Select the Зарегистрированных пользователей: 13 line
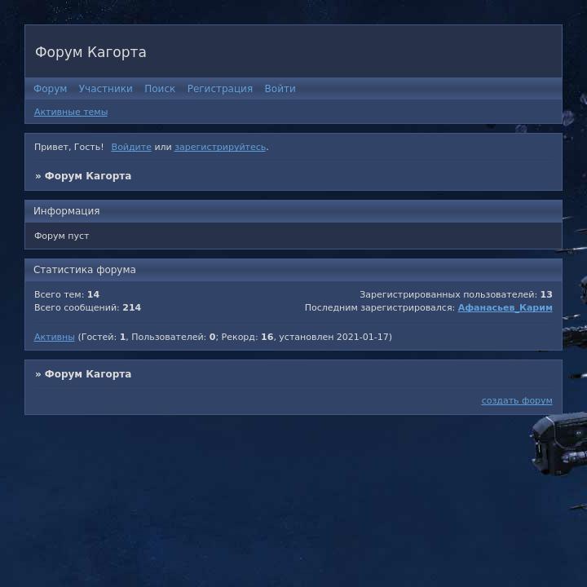587x587 pixels. tap(456, 294)
